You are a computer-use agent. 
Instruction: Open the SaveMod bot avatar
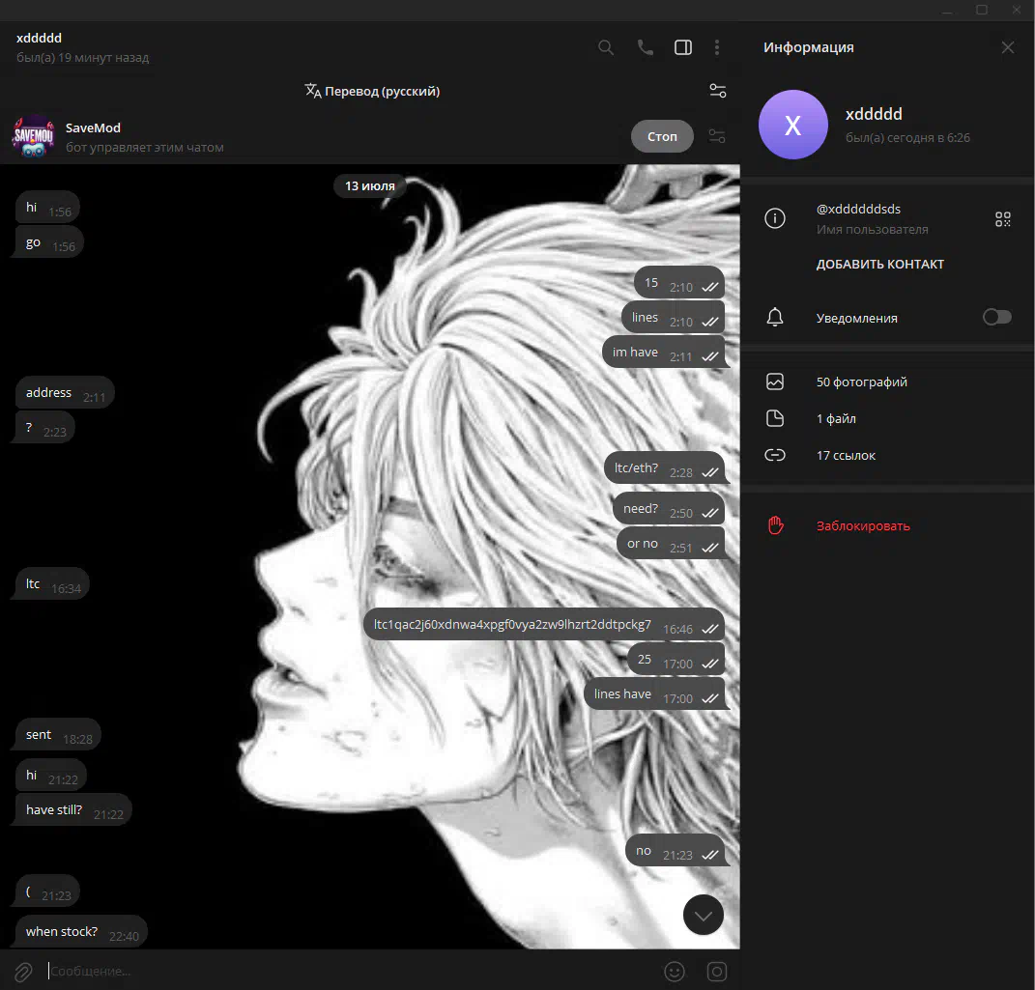coord(34,136)
